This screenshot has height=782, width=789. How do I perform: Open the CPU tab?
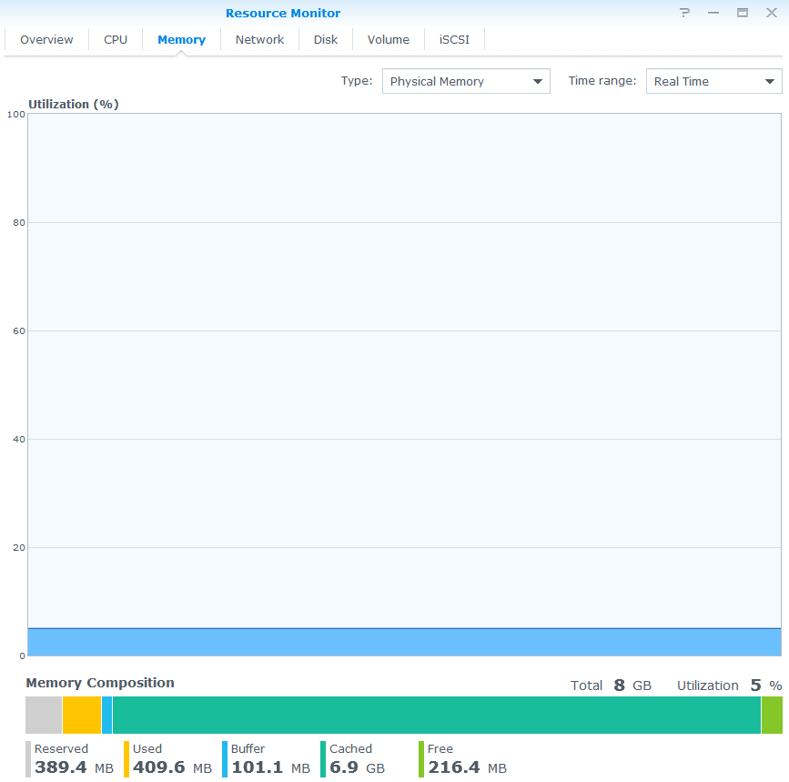point(116,40)
